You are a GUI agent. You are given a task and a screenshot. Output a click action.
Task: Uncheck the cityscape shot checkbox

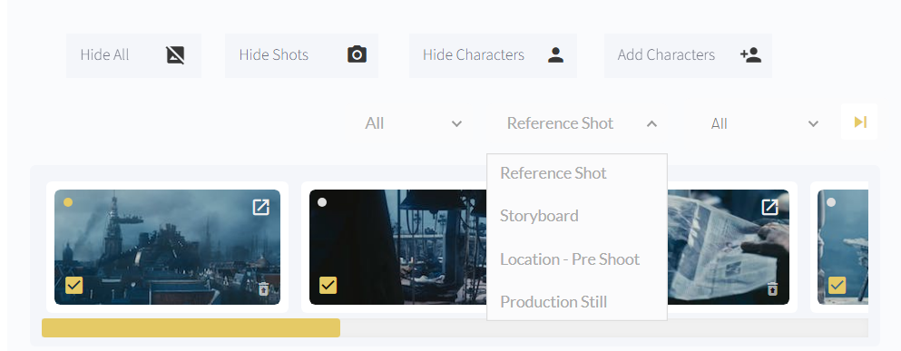(x=74, y=285)
